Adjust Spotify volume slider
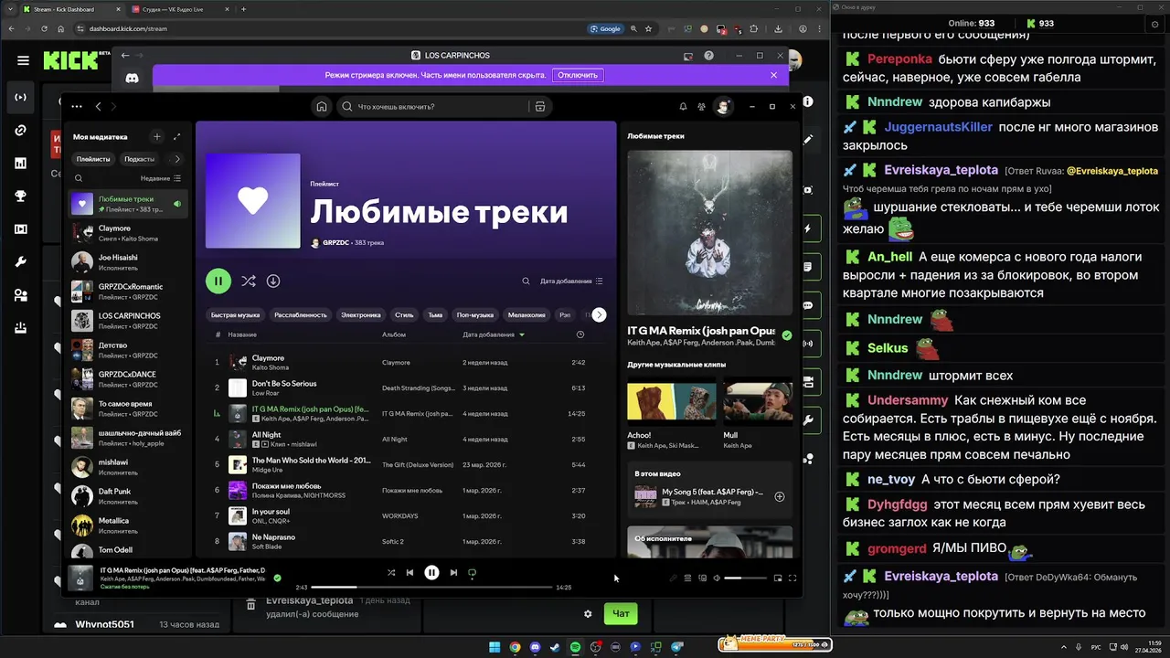The image size is (1170, 658). 745,578
